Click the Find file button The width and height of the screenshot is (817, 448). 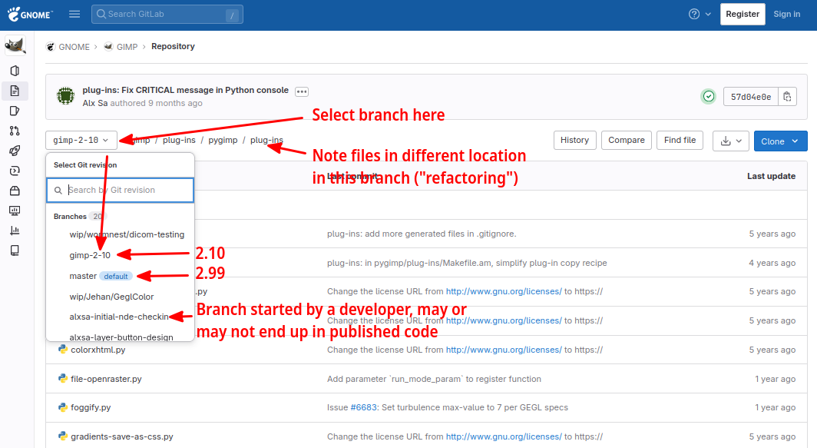(680, 140)
